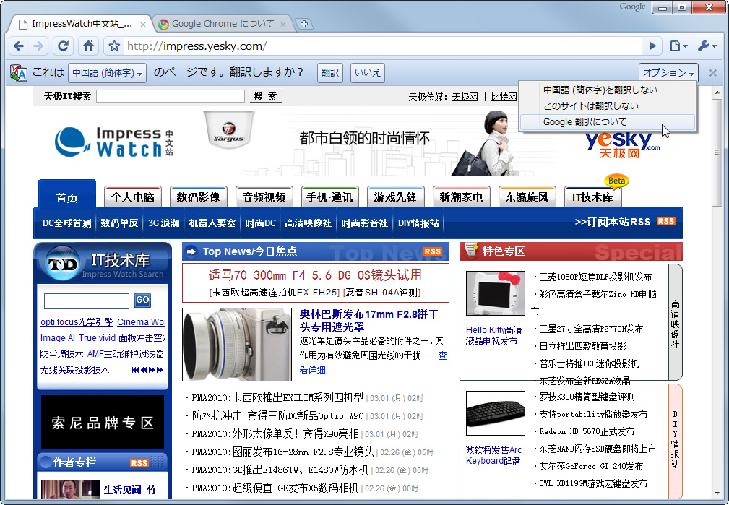Click the back navigation arrow
Viewport: 729px width, 505px height.
(x=19, y=45)
